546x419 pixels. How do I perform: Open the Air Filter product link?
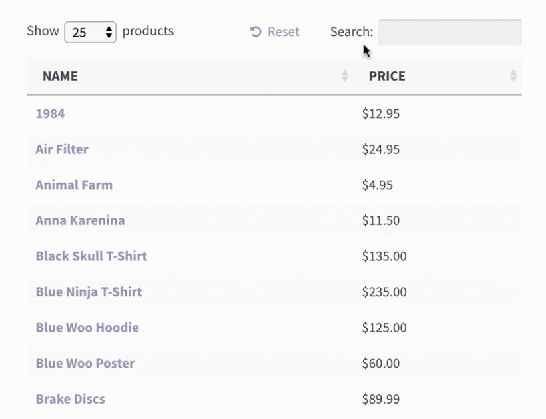62,149
